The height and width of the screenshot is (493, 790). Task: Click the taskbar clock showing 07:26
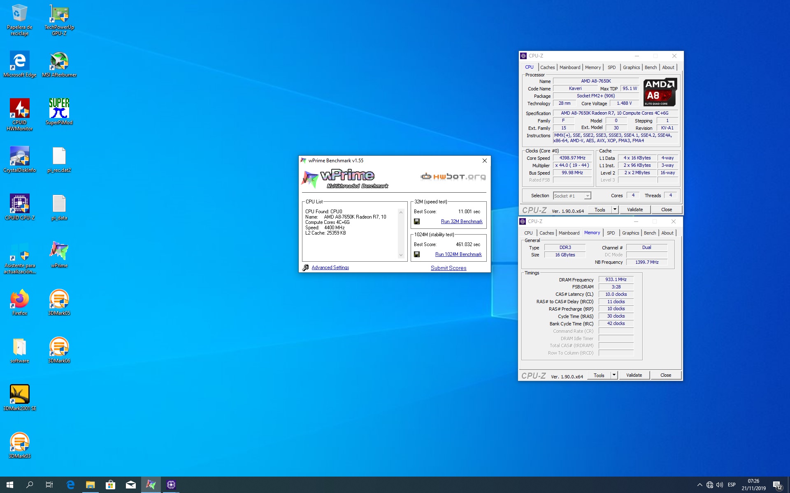click(753, 485)
